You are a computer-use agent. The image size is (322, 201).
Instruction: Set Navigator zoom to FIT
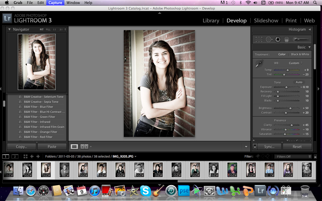point(42,29)
